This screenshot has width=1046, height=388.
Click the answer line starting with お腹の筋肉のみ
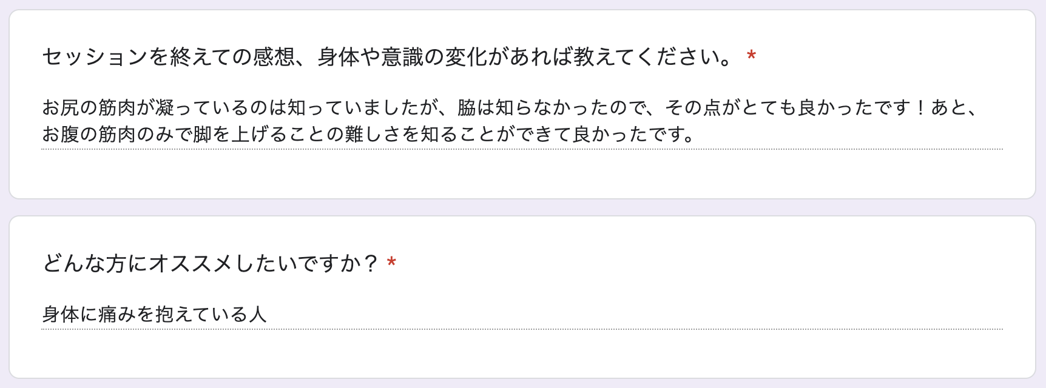coord(369,133)
